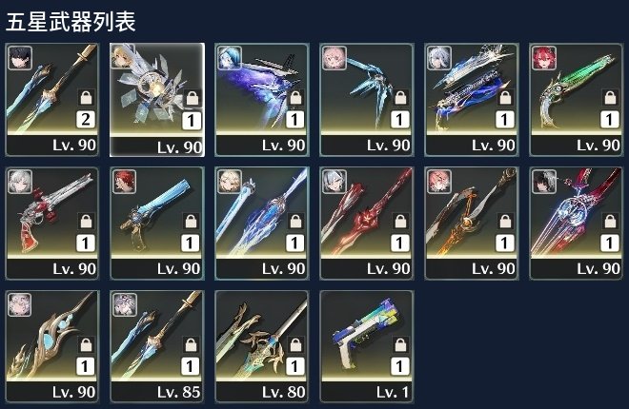Select the Lv. 85 blue sword weapon
This screenshot has width=629, height=409.
tap(157, 346)
